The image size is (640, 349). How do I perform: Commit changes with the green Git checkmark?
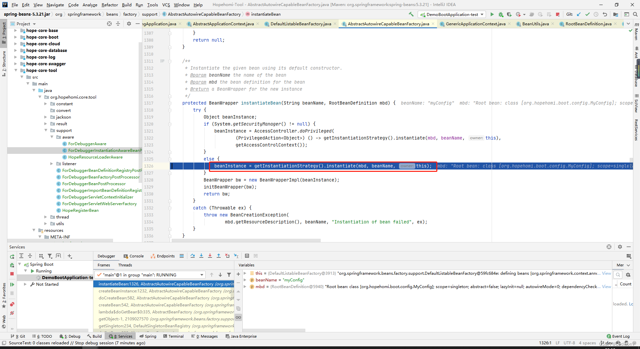coord(587,14)
